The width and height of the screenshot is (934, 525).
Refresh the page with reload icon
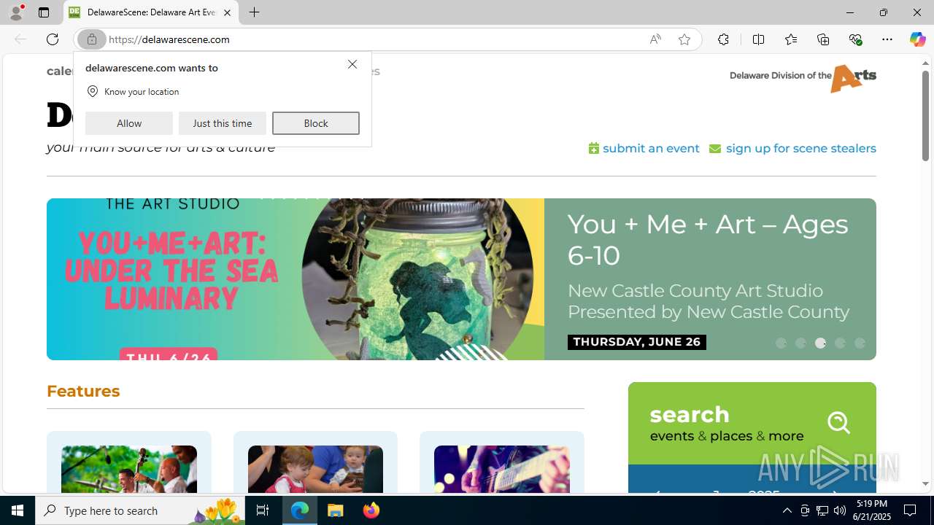point(53,39)
